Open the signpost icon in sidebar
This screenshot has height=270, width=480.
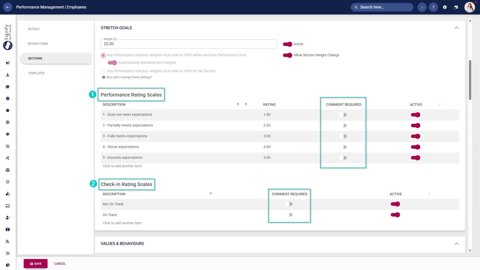click(x=8, y=134)
